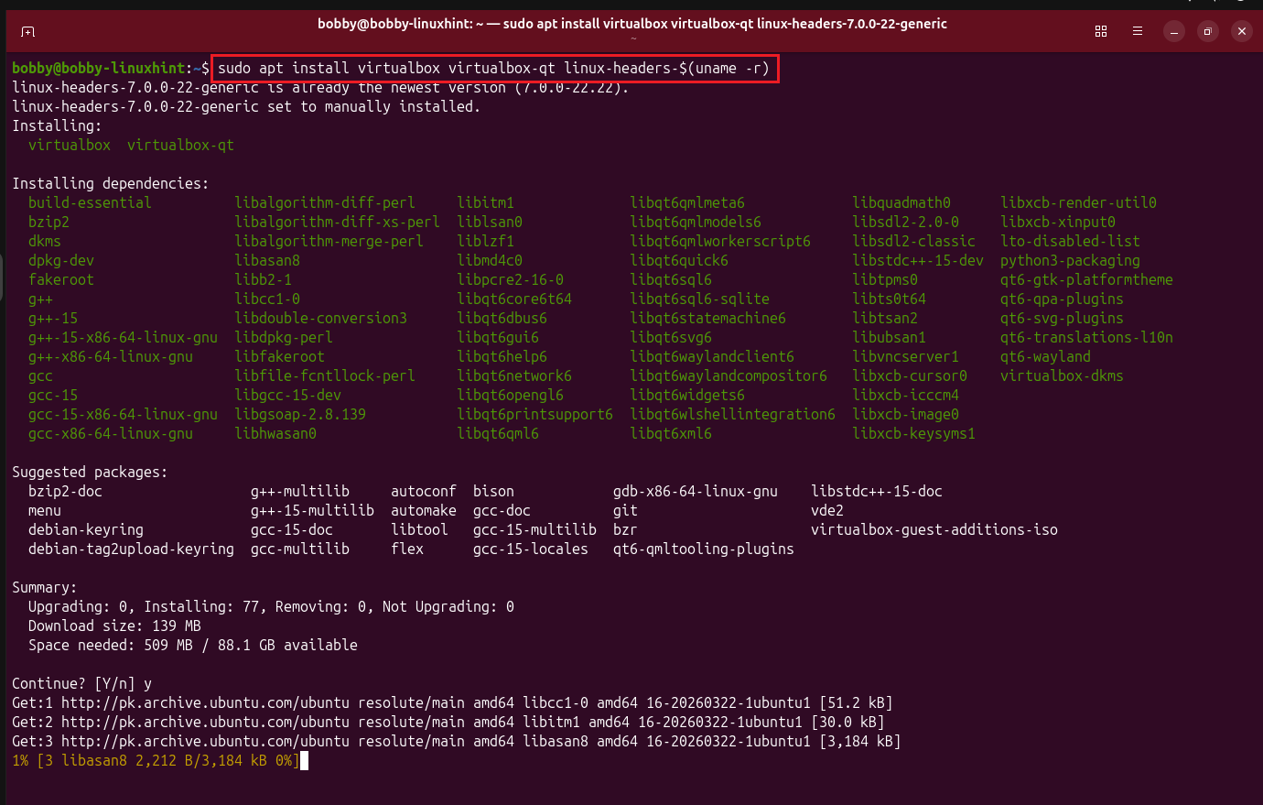
Task: Click the bobby@bobby-linuxhint prompt
Action: (111, 68)
